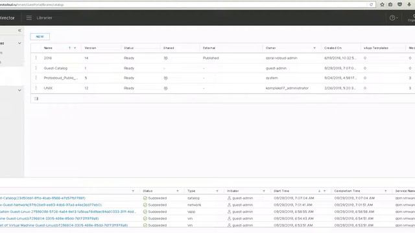Open the Guest-Catalog task link
The width and height of the screenshot is (415, 233).
(43, 198)
